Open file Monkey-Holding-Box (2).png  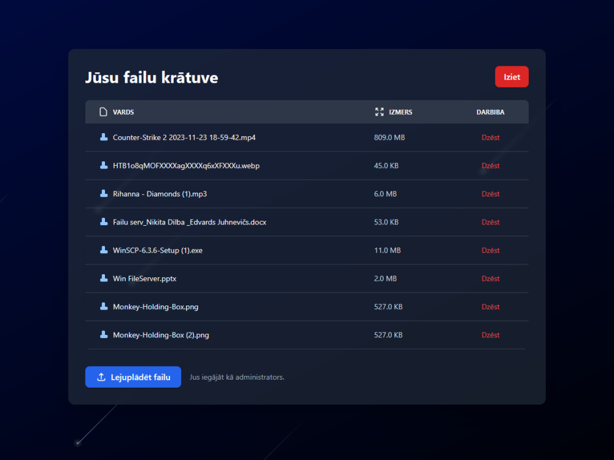pos(161,334)
